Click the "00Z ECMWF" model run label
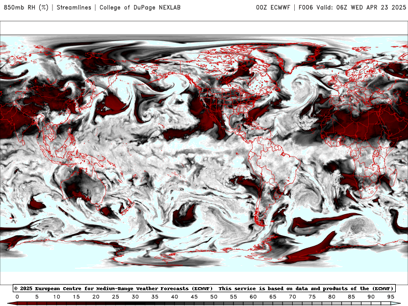This screenshot has width=408, height=306. [273, 7]
